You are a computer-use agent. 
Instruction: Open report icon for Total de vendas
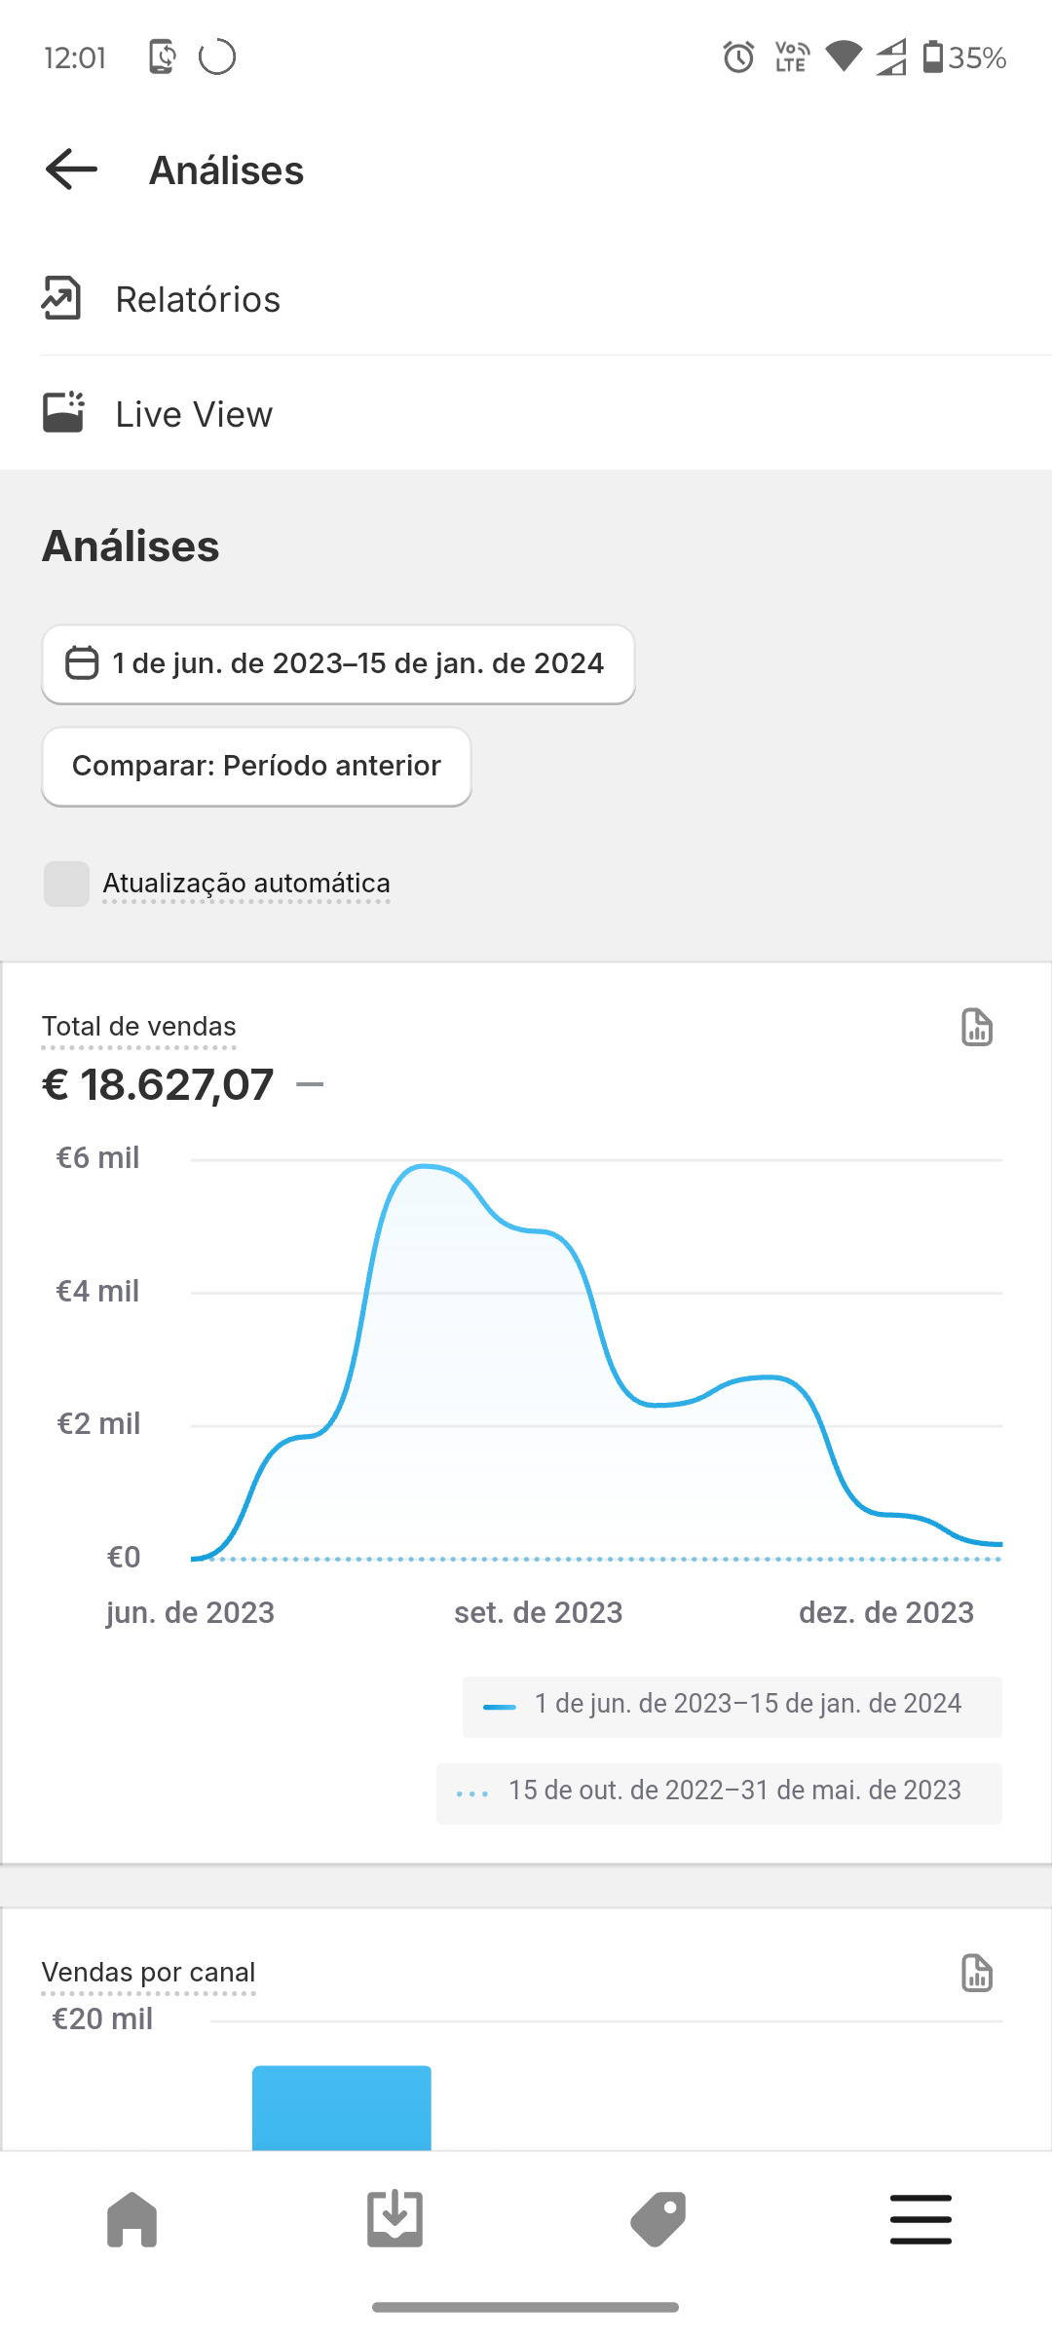click(976, 1028)
